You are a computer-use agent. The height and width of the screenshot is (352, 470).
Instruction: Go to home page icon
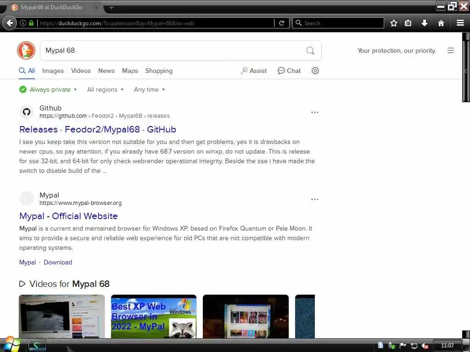tap(441, 23)
